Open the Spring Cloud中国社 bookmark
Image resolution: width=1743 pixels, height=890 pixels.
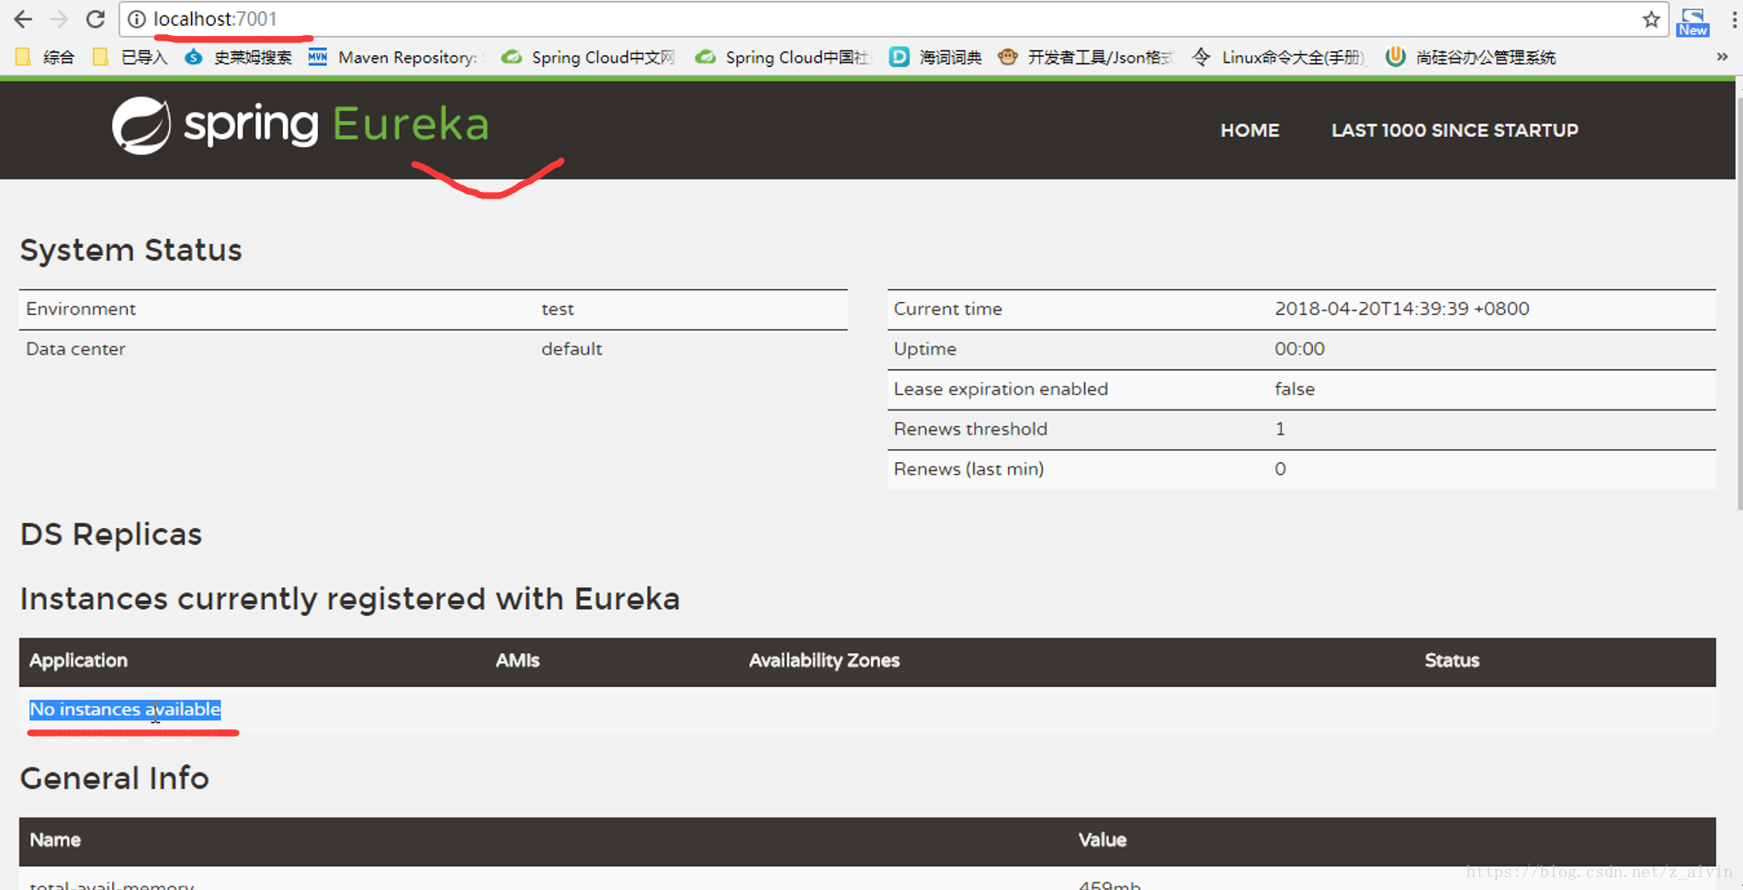(x=782, y=57)
